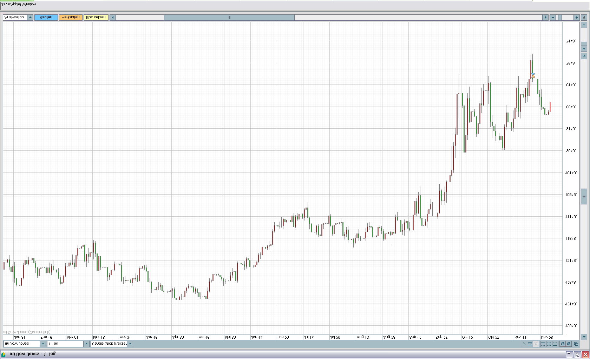Expand the mi Dow Jones instrument dropdown
Viewport: 590px width, 359px height.
[x=43, y=344]
